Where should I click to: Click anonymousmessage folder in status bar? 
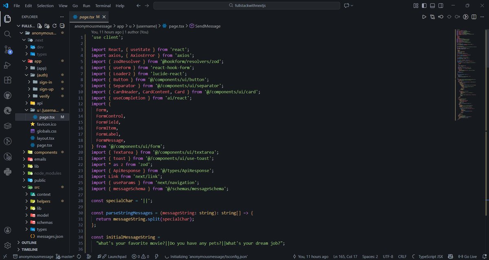click(x=33, y=256)
